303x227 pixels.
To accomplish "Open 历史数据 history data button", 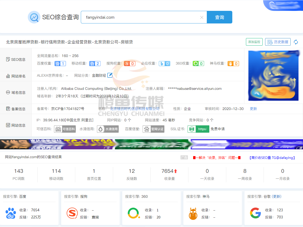I will point(278,42).
